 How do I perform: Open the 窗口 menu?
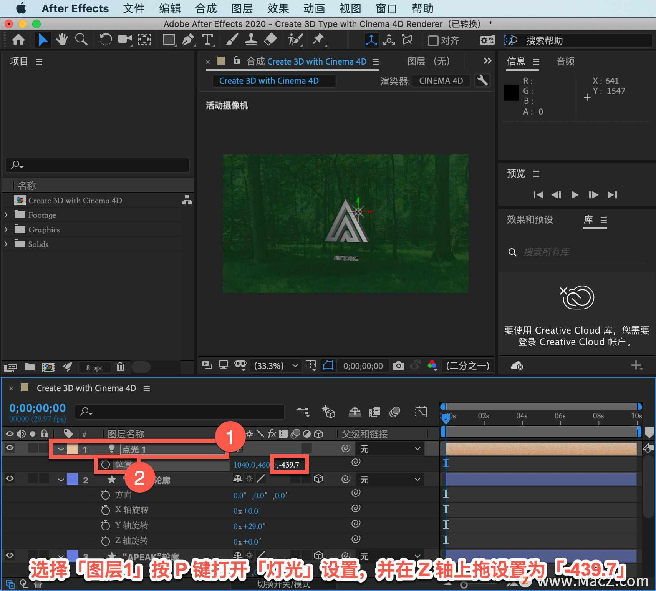coord(386,8)
